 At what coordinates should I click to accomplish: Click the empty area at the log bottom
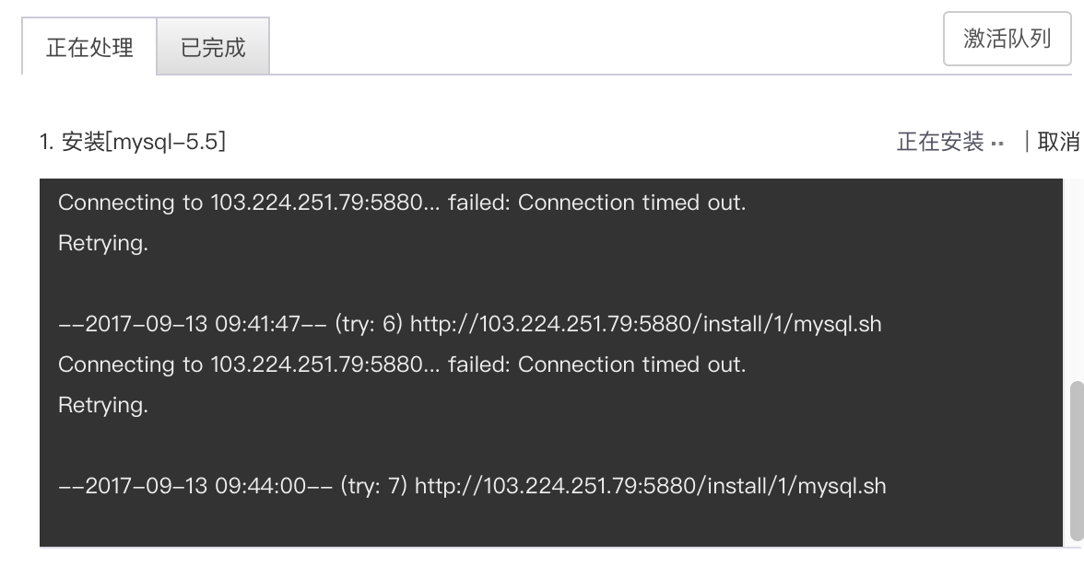pyautogui.click(x=550, y=524)
